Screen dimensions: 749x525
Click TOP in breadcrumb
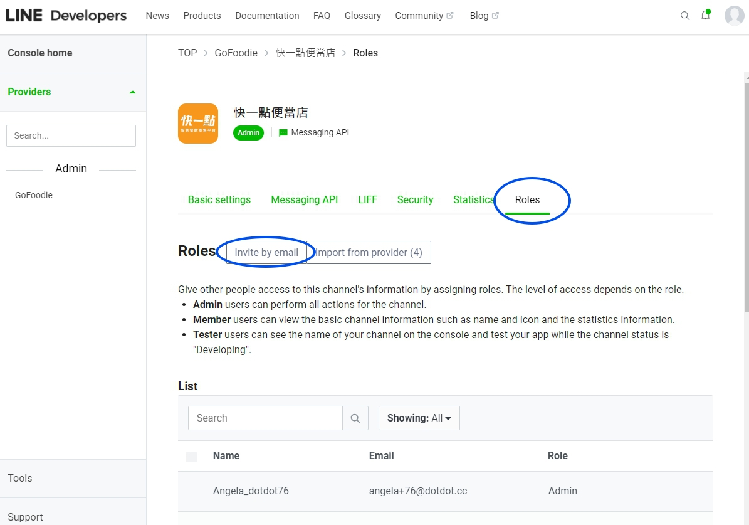pyautogui.click(x=187, y=53)
